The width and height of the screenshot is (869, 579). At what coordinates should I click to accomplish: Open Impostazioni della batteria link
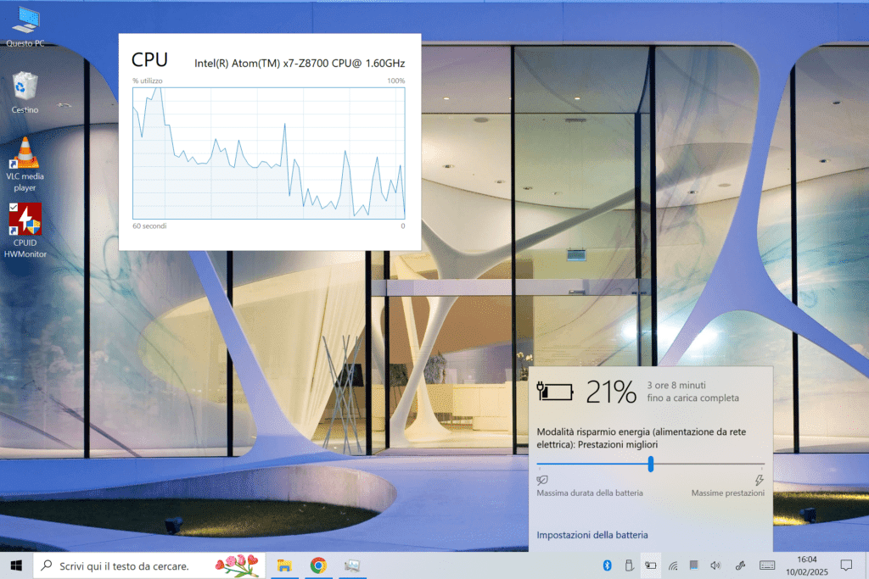592,535
